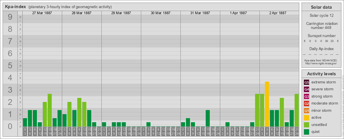
Task: Click the 28 Mar 1887 date header
Action: (82, 13)
